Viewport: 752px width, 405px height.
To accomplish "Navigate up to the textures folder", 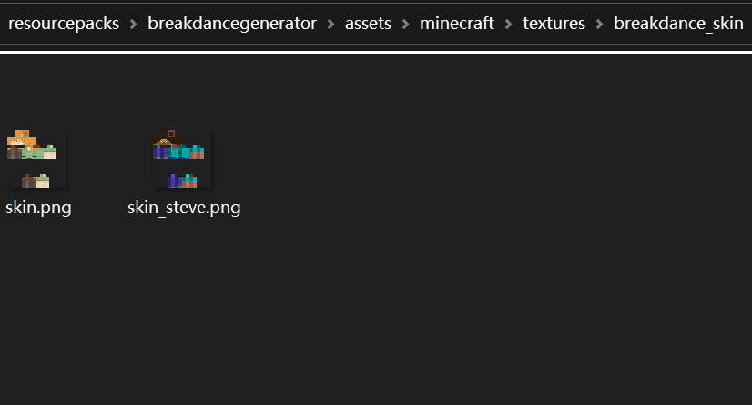I will pyautogui.click(x=554, y=24).
